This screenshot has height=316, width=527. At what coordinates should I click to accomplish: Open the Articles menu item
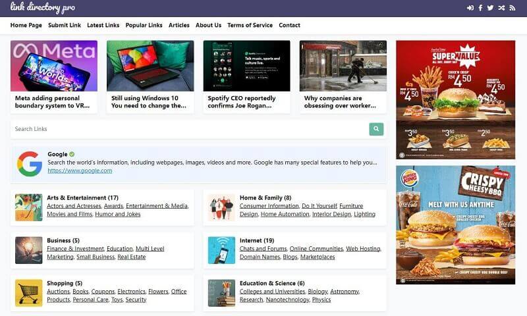179,25
